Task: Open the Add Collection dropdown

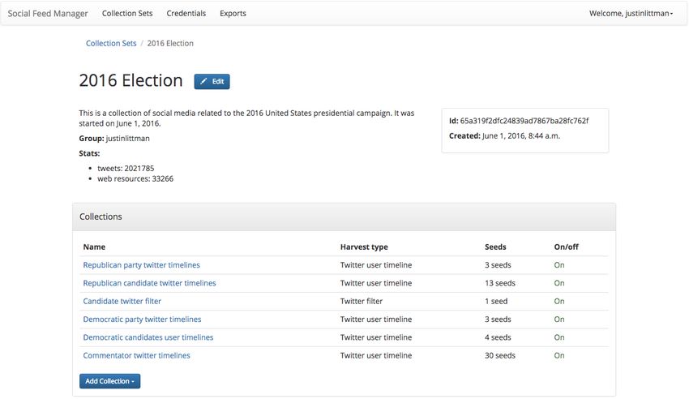Action: coord(110,381)
